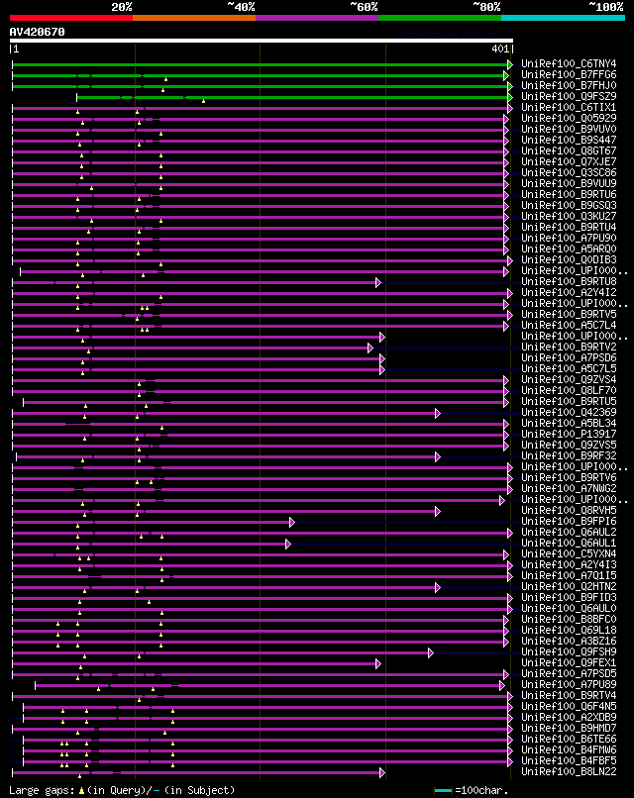Click the purple ~60% legend color bar
Screen dimensions: 634x798
point(317,18)
